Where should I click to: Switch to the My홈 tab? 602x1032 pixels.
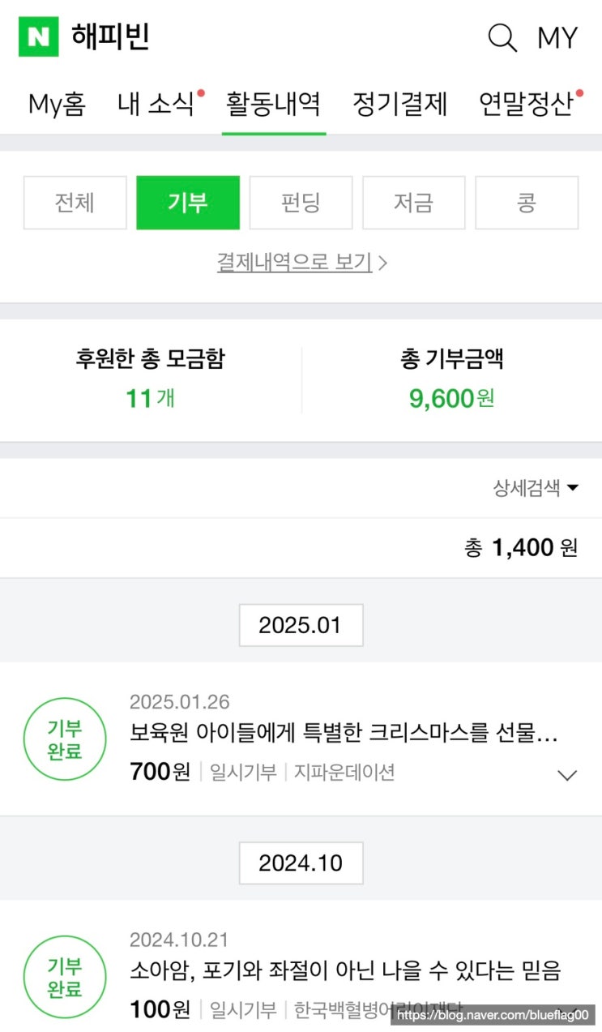point(57,105)
